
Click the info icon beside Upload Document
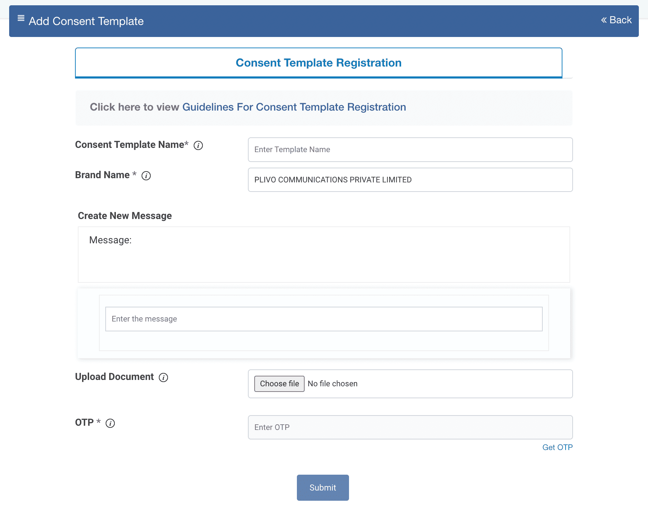[163, 377]
